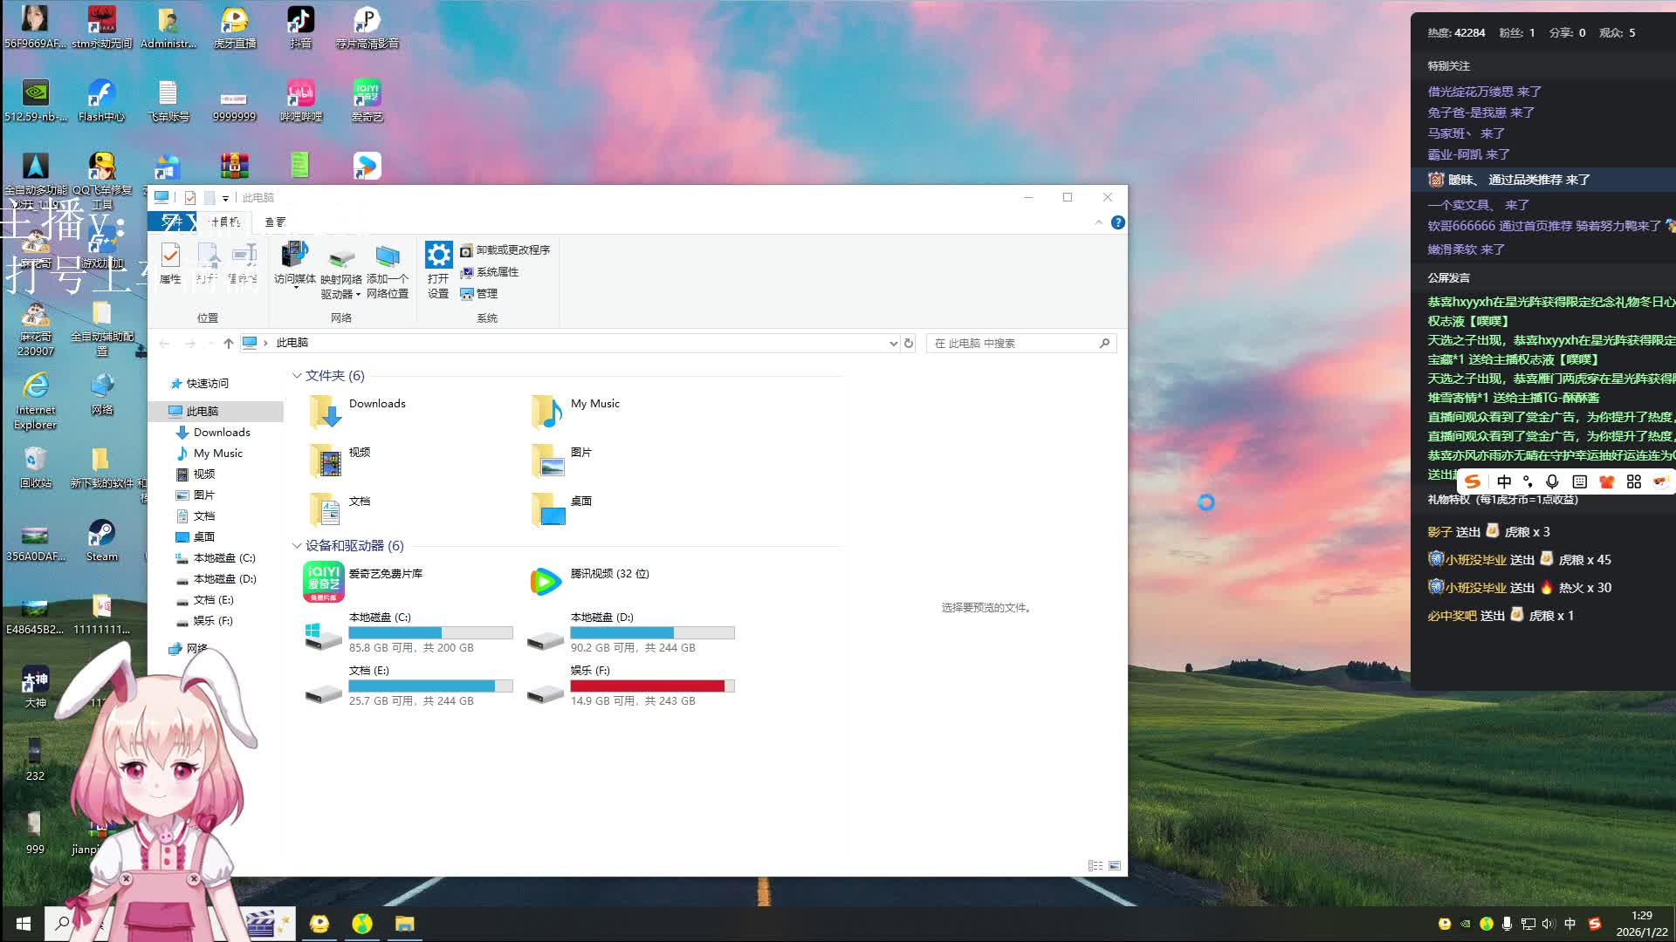The height and width of the screenshot is (942, 1676).
Task: Click the large icons view toggle
Action: click(1115, 866)
